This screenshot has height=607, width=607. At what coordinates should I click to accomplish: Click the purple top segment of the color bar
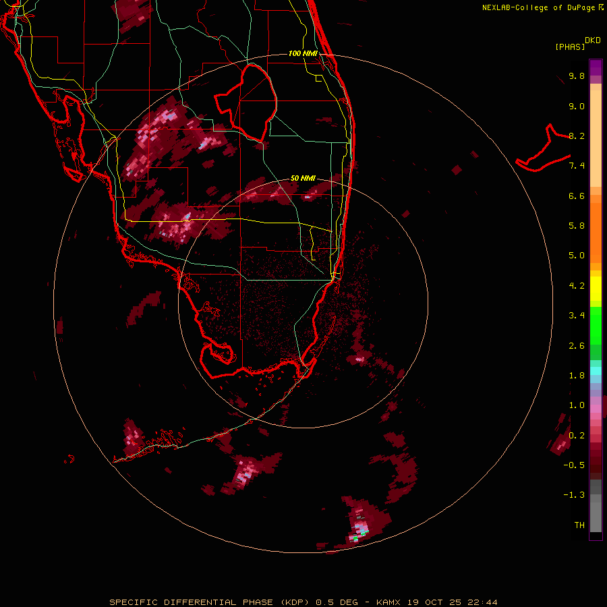596,67
